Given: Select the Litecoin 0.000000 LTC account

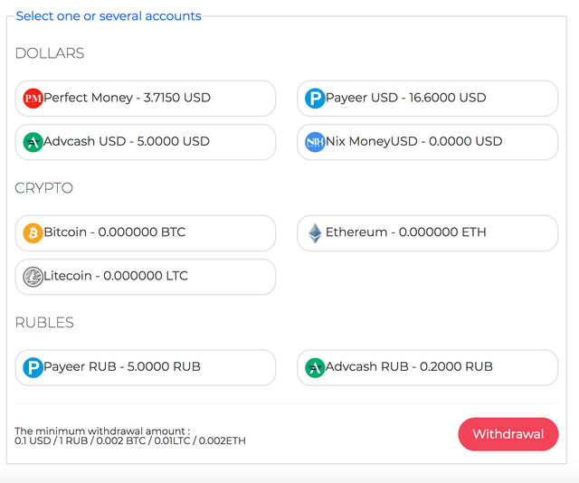Looking at the screenshot, I should 146,277.
